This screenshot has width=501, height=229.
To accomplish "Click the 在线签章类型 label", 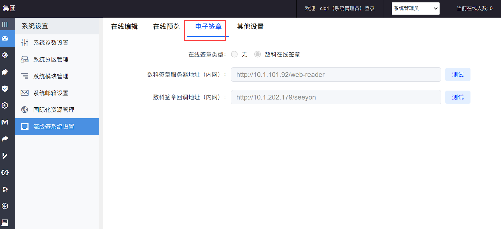I will coord(207,55).
